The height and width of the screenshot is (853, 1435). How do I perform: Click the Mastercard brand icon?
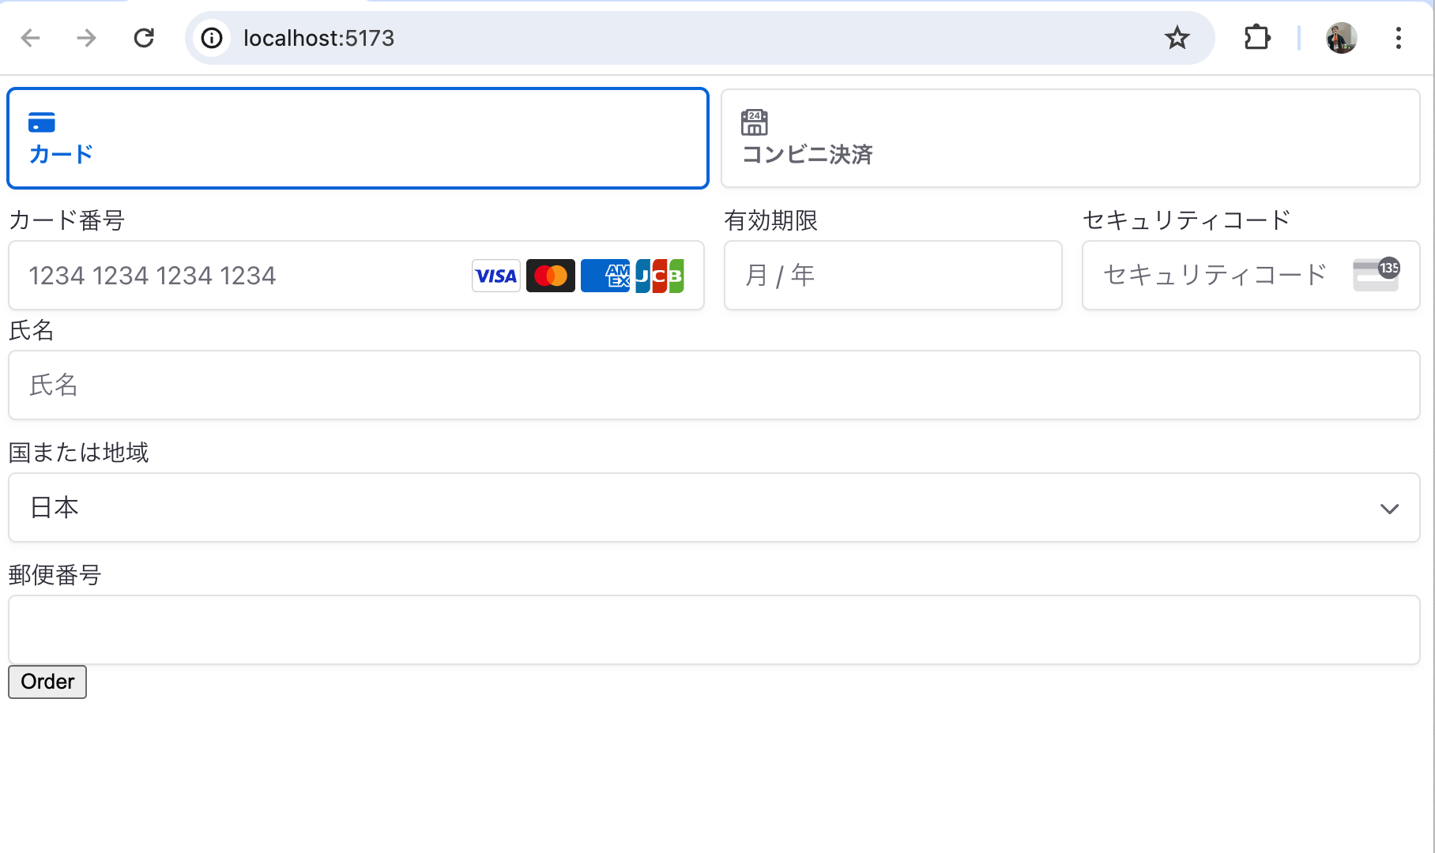[551, 276]
